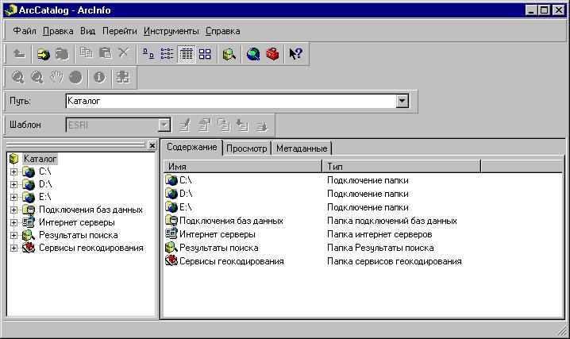Open the Справка menu
Image resolution: width=570 pixels, height=339 pixels.
223,31
